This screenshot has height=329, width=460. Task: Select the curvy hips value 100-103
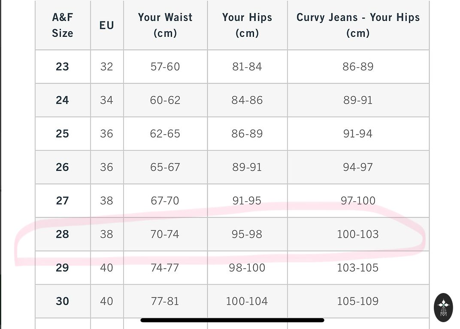click(x=358, y=234)
